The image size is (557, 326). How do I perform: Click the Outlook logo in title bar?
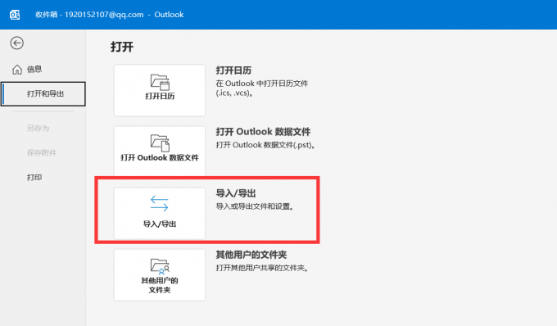pos(15,15)
